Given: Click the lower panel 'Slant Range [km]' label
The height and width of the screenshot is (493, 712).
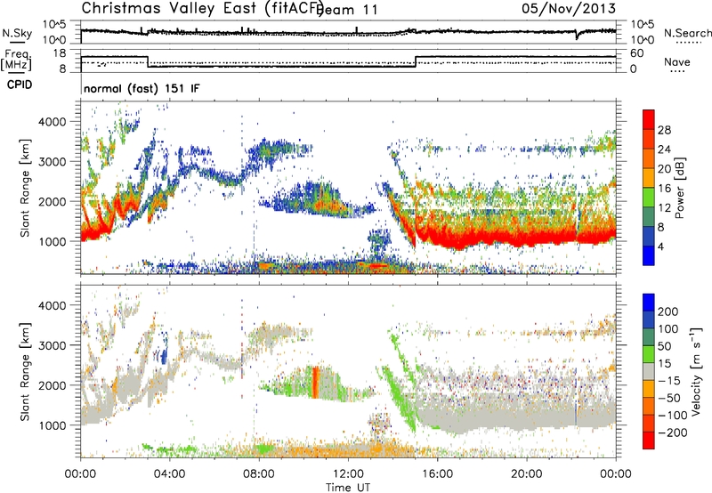Looking at the screenshot, I should tap(25, 372).
